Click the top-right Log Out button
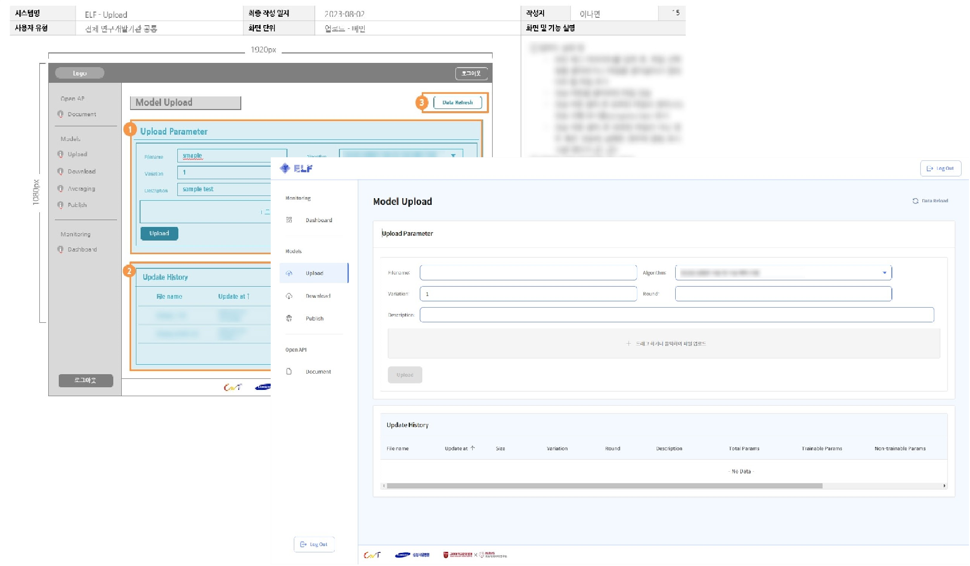 [x=941, y=168]
